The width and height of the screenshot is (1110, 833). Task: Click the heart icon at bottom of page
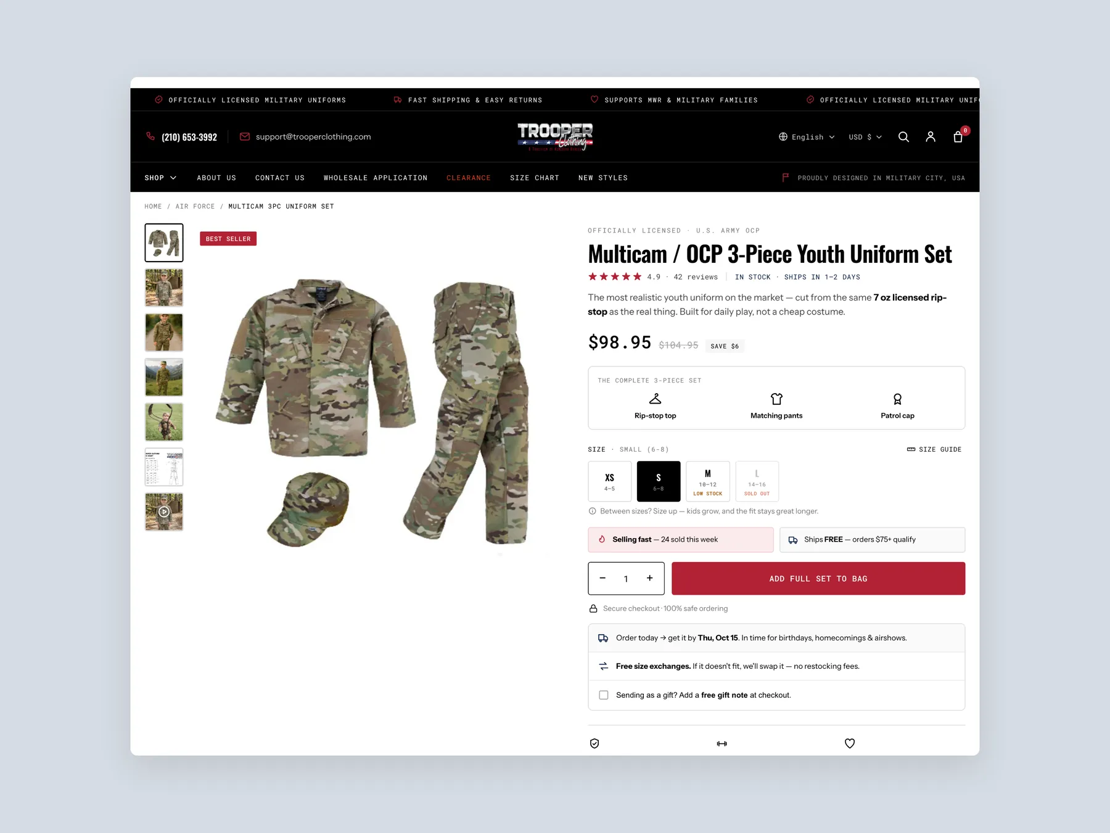tap(850, 744)
